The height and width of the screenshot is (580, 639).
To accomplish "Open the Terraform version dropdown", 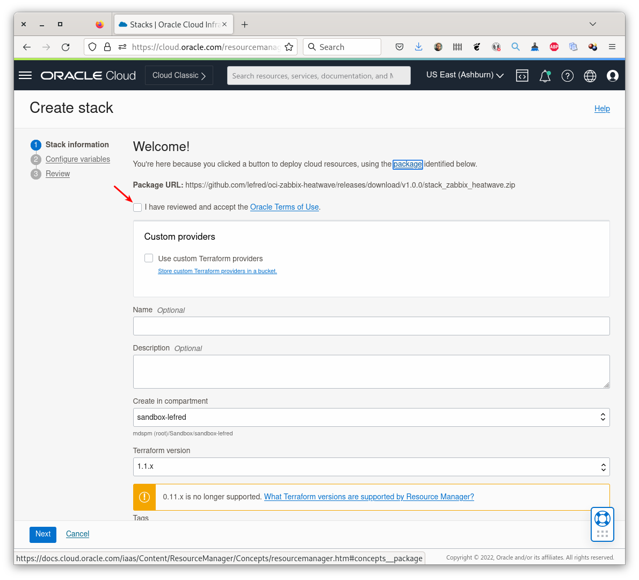I will click(x=371, y=467).
